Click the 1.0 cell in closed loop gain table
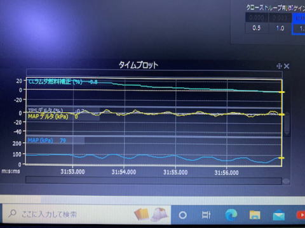Image resolution: width=305 pixels, height=228 pixels. tap(280, 28)
